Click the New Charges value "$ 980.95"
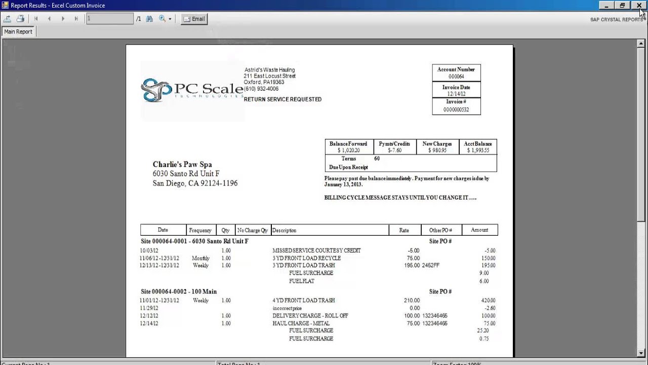 point(437,151)
